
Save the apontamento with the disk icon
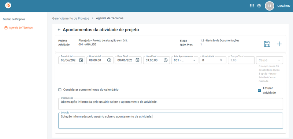[x=267, y=44]
